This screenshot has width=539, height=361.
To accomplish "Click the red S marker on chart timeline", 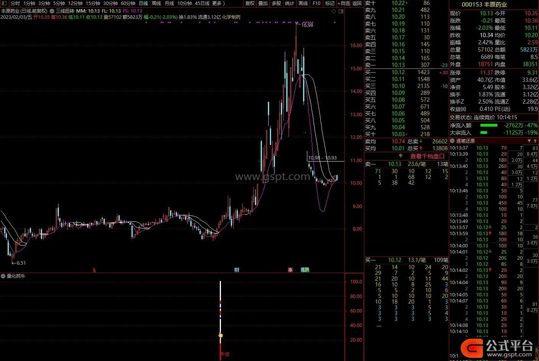I will click(94, 270).
